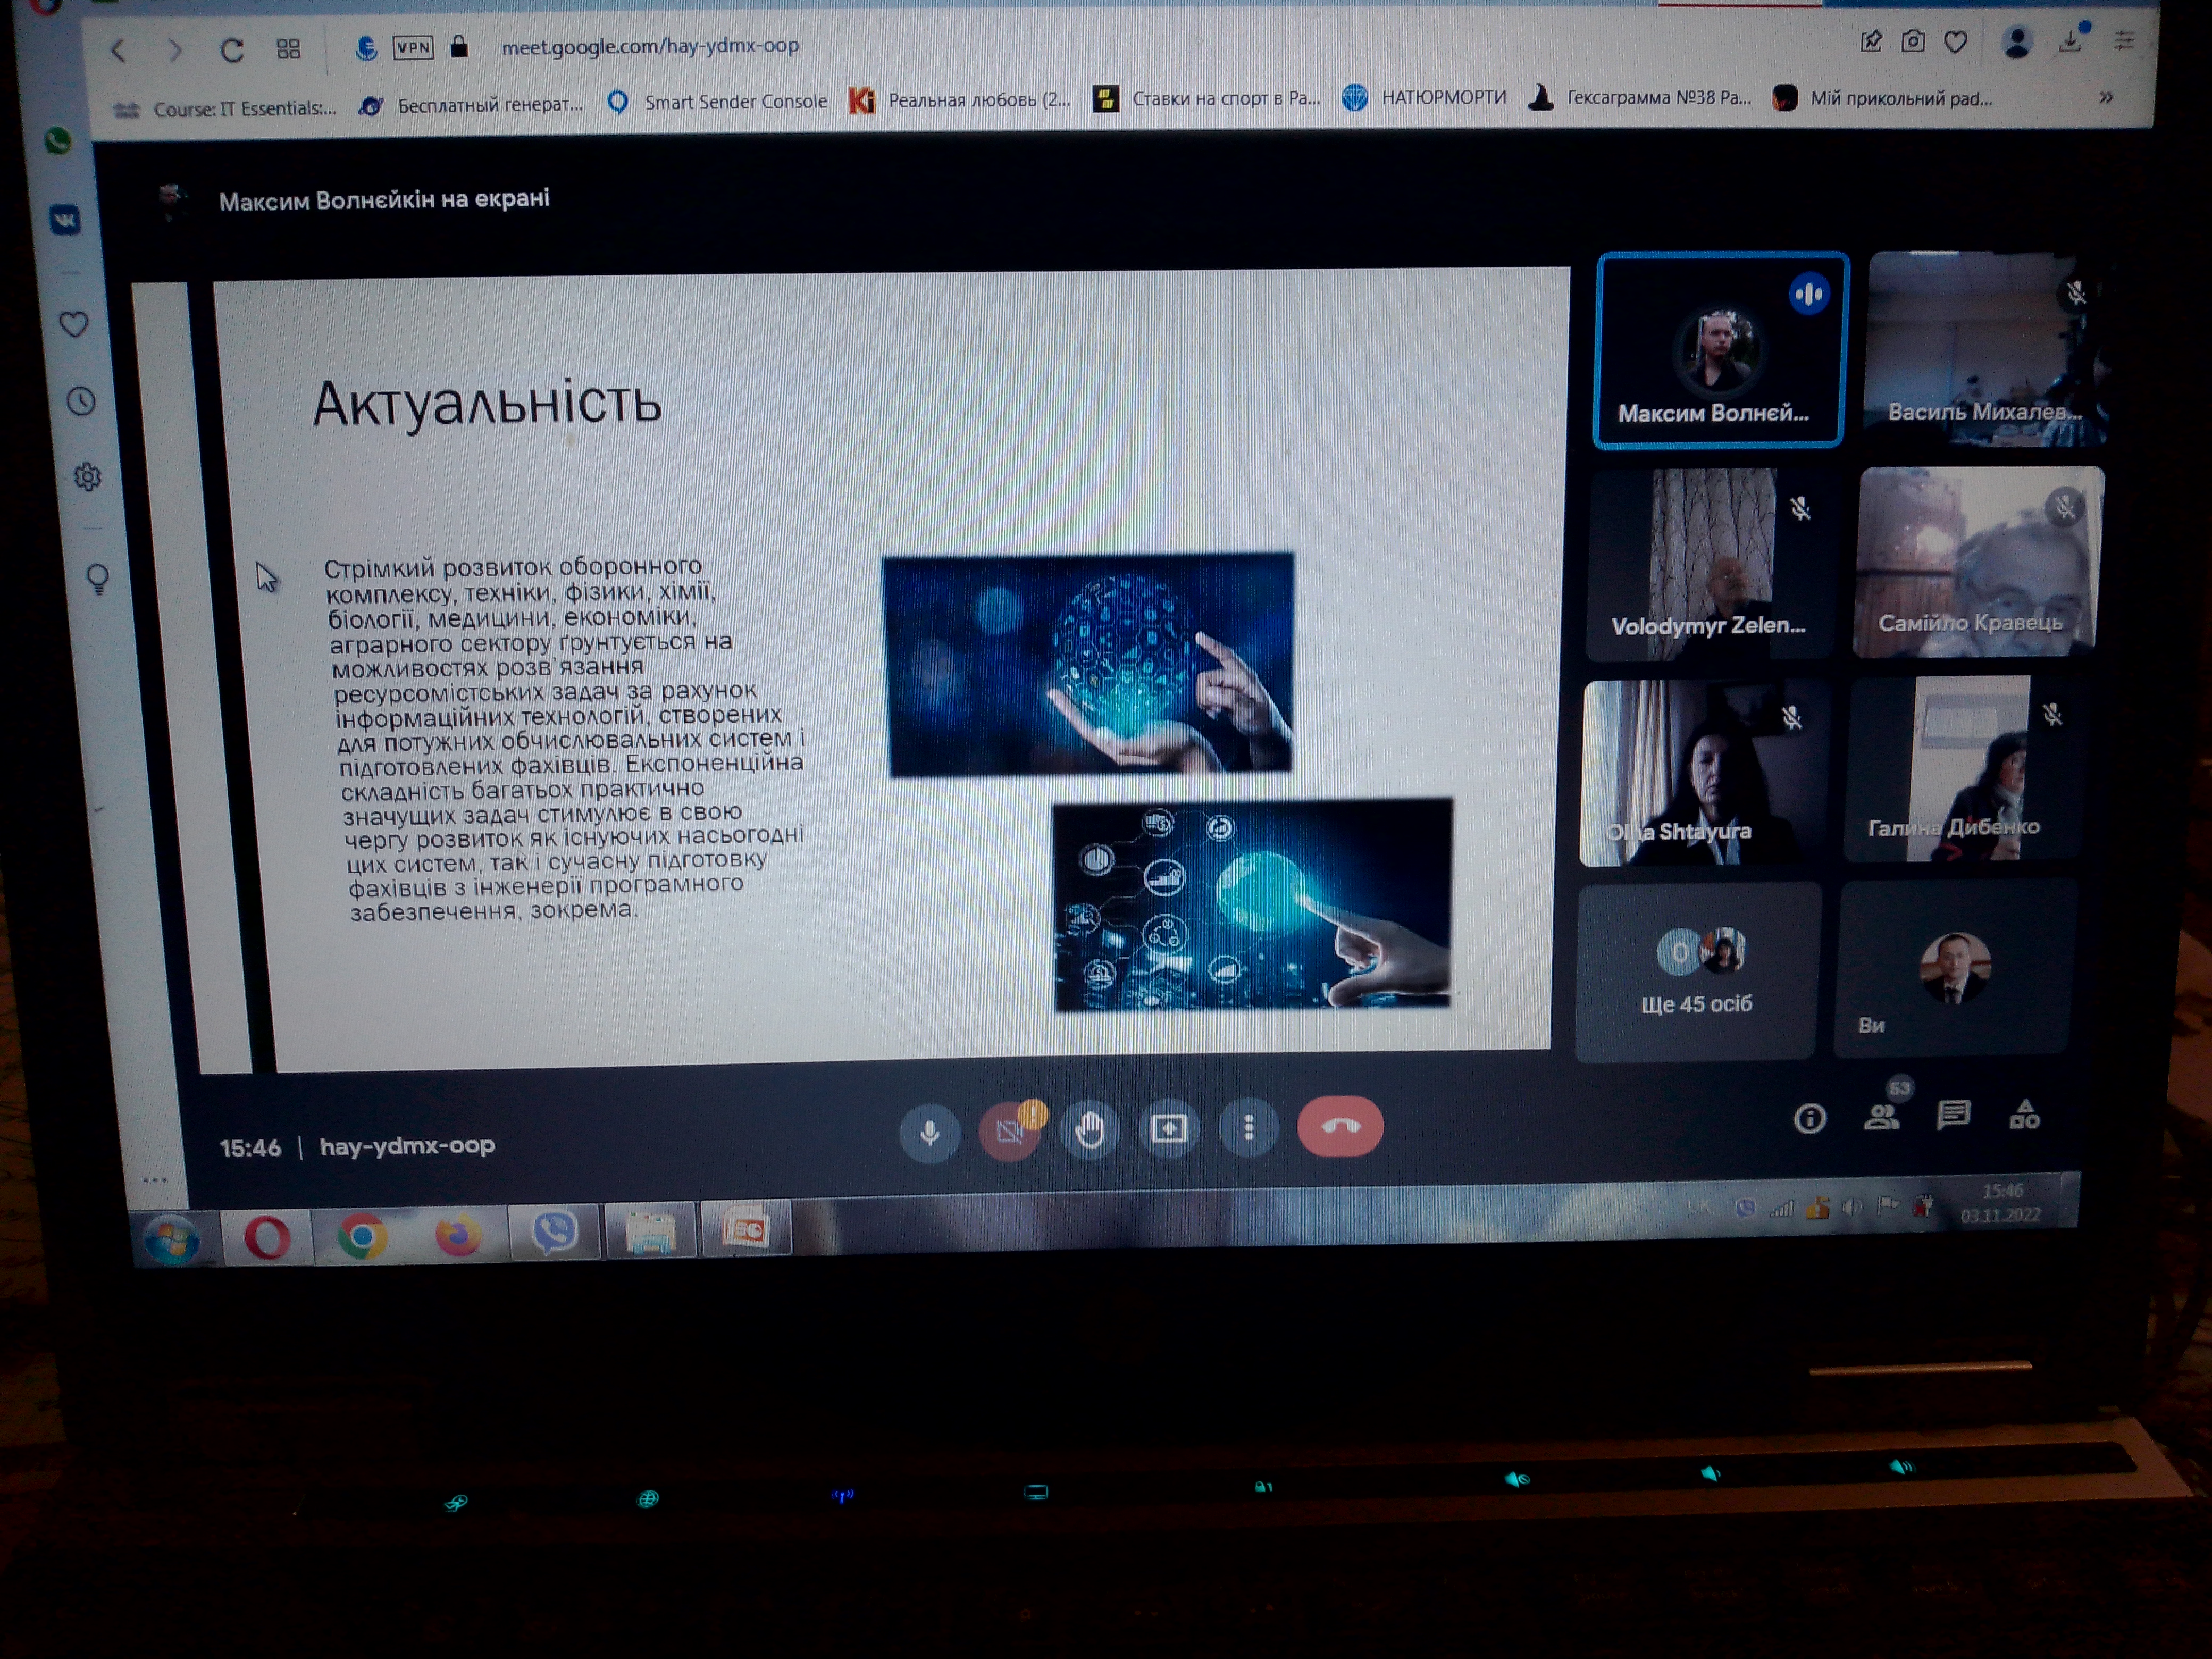This screenshot has height=1659, width=2212.
Task: Click the hay-ydmx-oop meeting code text
Action: 407,1145
